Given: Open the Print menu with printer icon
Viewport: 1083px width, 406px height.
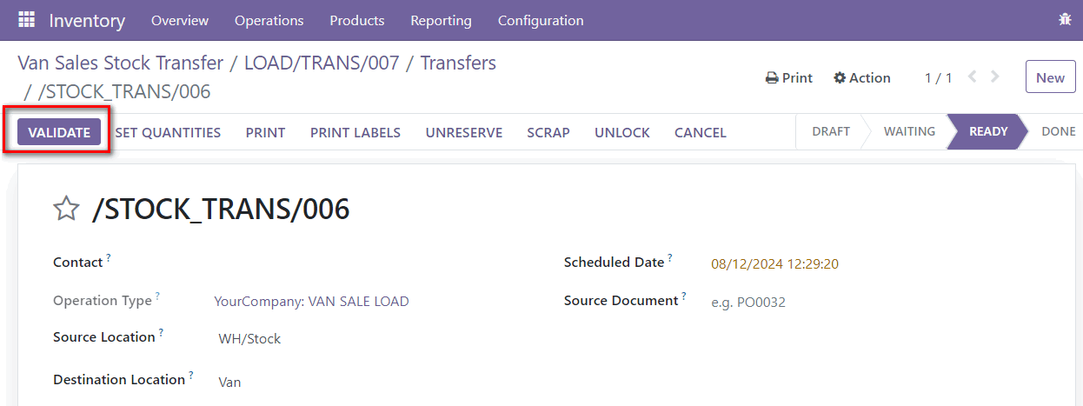Looking at the screenshot, I should (x=788, y=77).
